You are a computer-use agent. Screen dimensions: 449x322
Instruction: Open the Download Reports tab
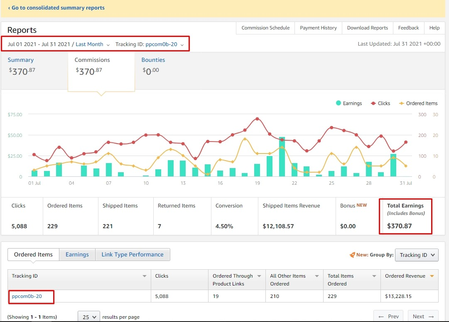368,28
